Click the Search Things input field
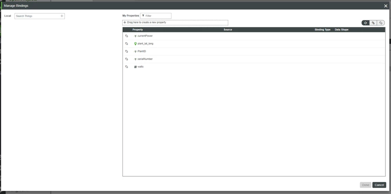 (x=40, y=16)
